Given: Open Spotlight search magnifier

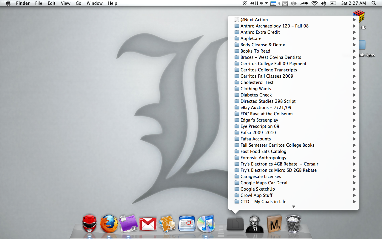Looking at the screenshot, I should click(374, 3).
